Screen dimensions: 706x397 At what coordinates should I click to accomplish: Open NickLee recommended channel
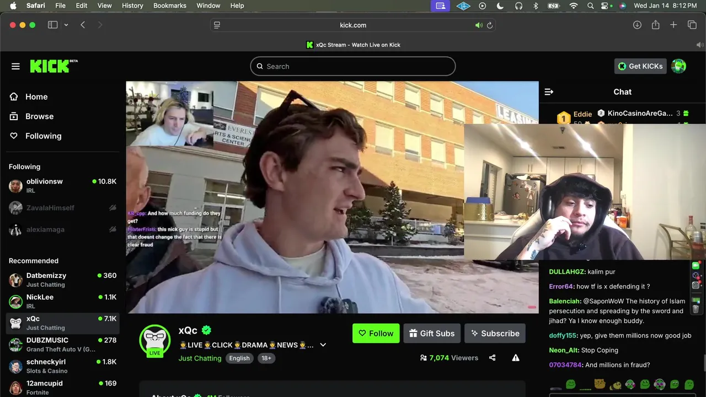(x=62, y=301)
